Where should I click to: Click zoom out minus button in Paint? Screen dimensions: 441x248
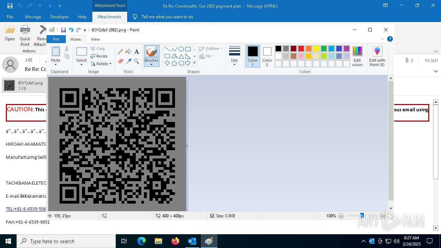[341, 216]
